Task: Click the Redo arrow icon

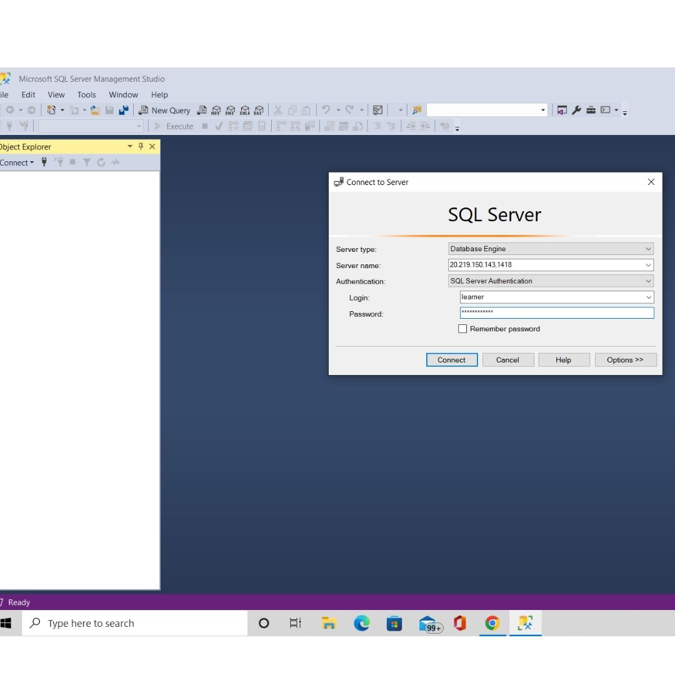Action: pyautogui.click(x=349, y=110)
